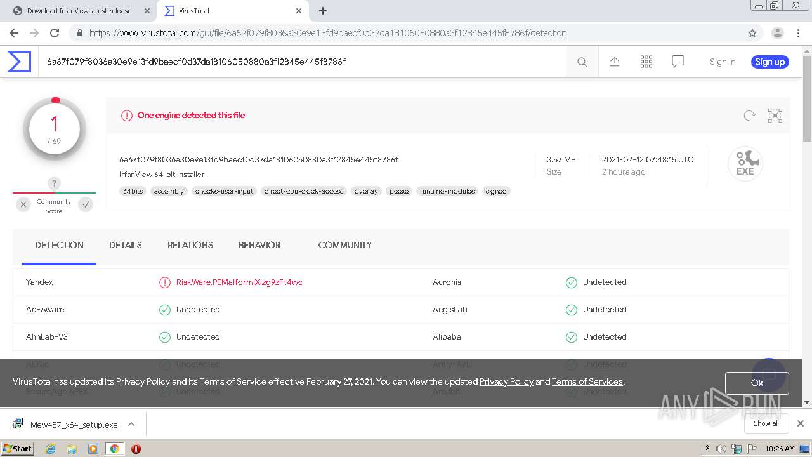
Task: Click the Sign in link
Action: (723, 62)
